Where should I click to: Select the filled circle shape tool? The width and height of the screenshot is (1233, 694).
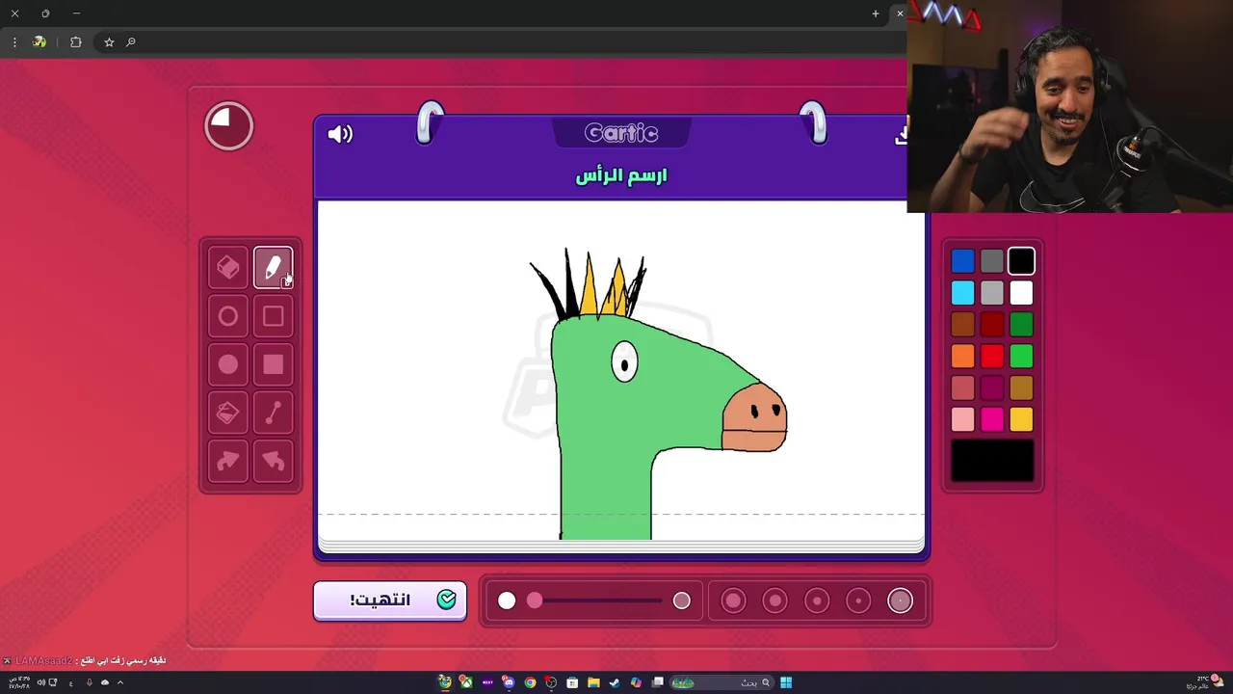click(x=228, y=364)
